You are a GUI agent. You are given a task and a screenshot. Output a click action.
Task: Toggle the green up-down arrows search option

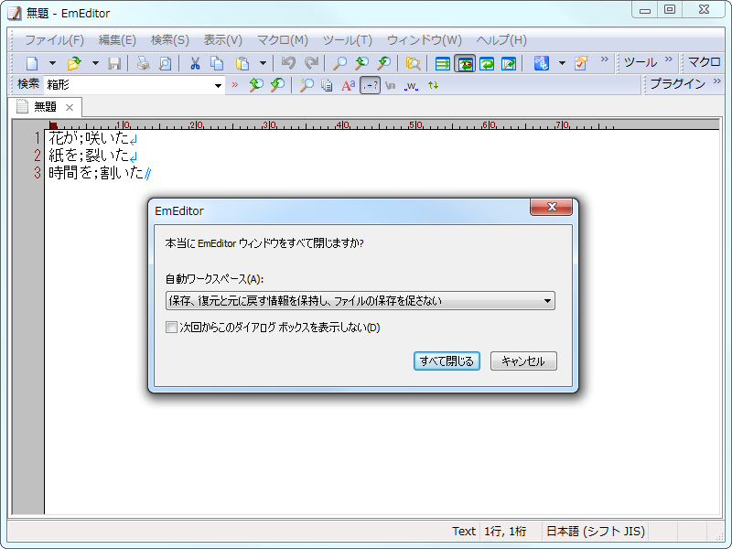click(433, 85)
